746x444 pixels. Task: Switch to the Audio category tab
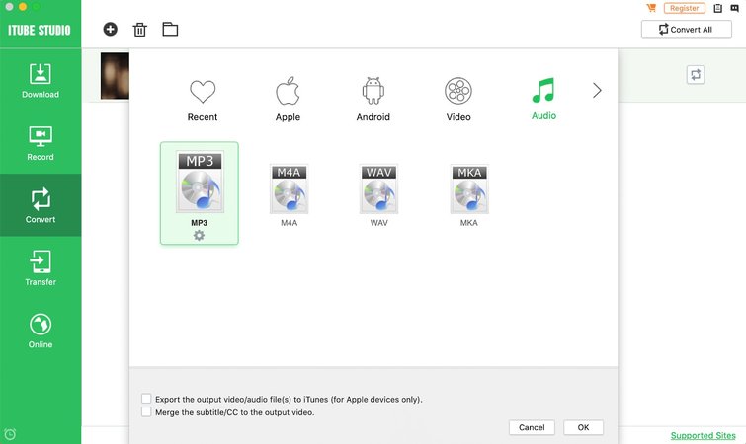543,99
